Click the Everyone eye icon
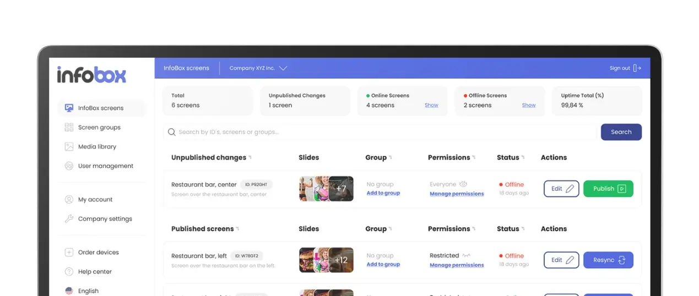 click(x=463, y=184)
